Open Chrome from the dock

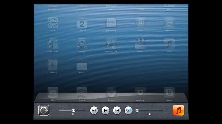[x=111, y=93]
